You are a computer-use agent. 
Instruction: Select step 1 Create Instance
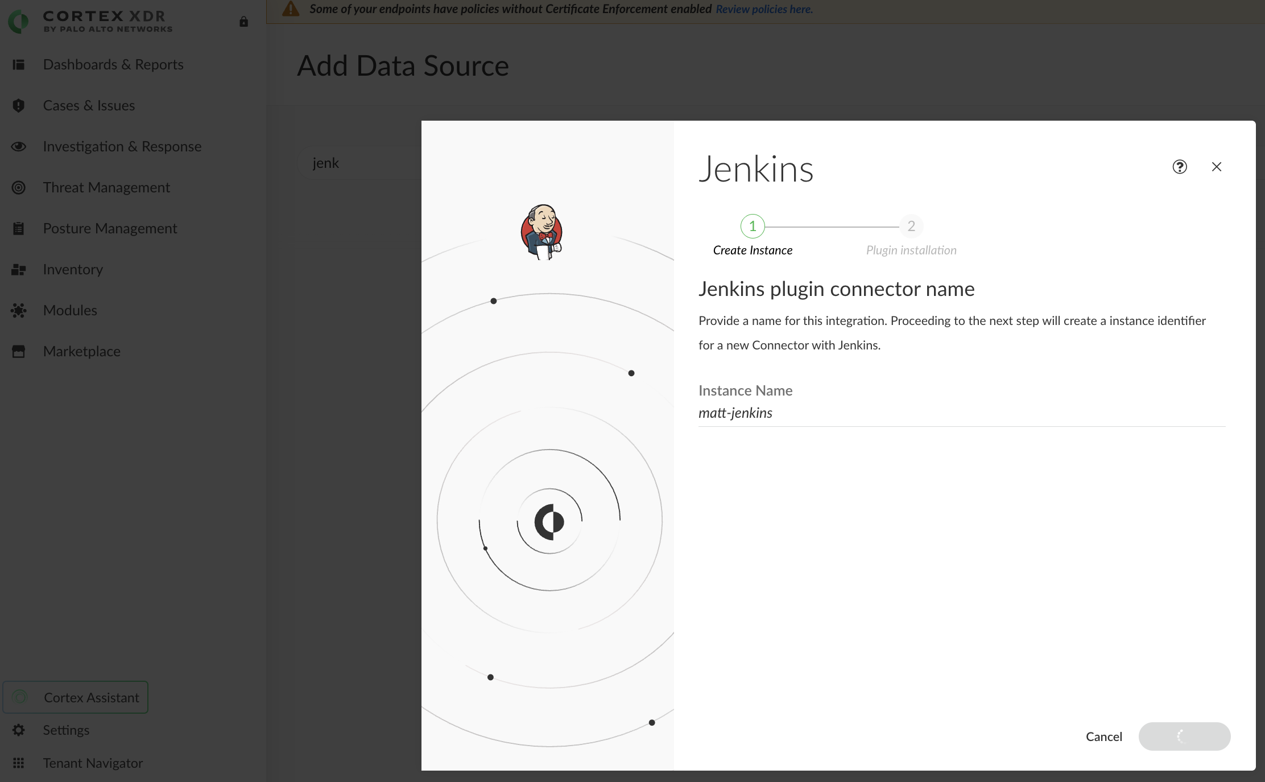point(753,227)
